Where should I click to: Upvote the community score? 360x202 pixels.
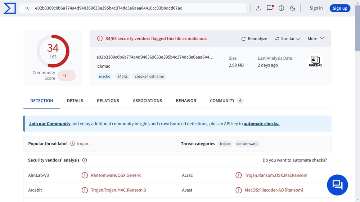click(x=71, y=73)
